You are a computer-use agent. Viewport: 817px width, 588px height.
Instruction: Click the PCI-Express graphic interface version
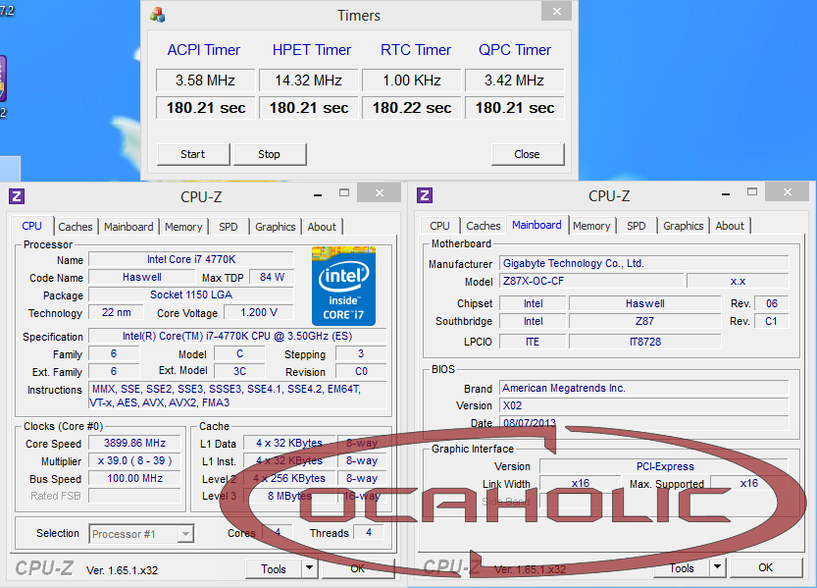(665, 466)
